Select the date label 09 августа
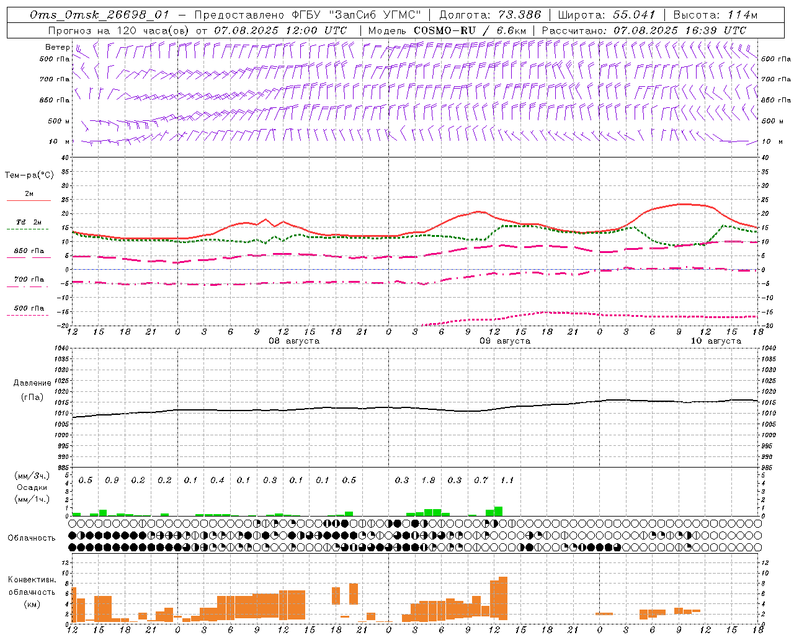794x635 pixels. coord(505,341)
